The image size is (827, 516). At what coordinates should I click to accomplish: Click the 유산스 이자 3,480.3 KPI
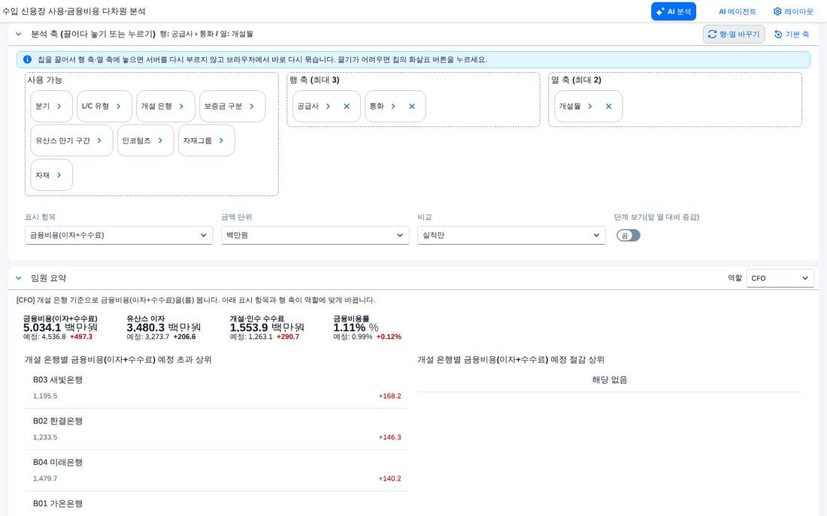pos(163,327)
